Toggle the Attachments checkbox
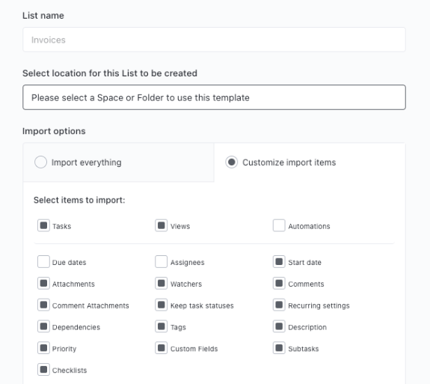This screenshot has width=430, height=384. click(x=43, y=283)
